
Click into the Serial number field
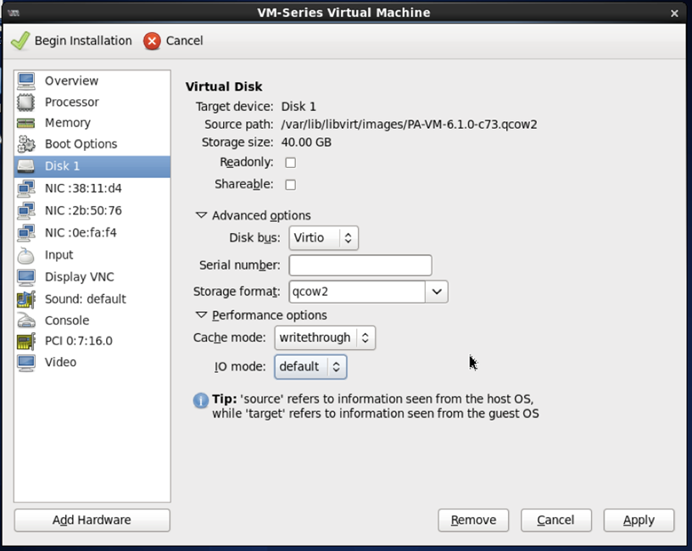click(360, 265)
